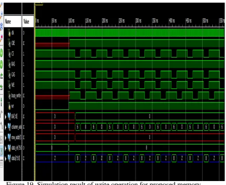Click the clk signal icon
Screen dimensions: 226x185
click(9, 33)
